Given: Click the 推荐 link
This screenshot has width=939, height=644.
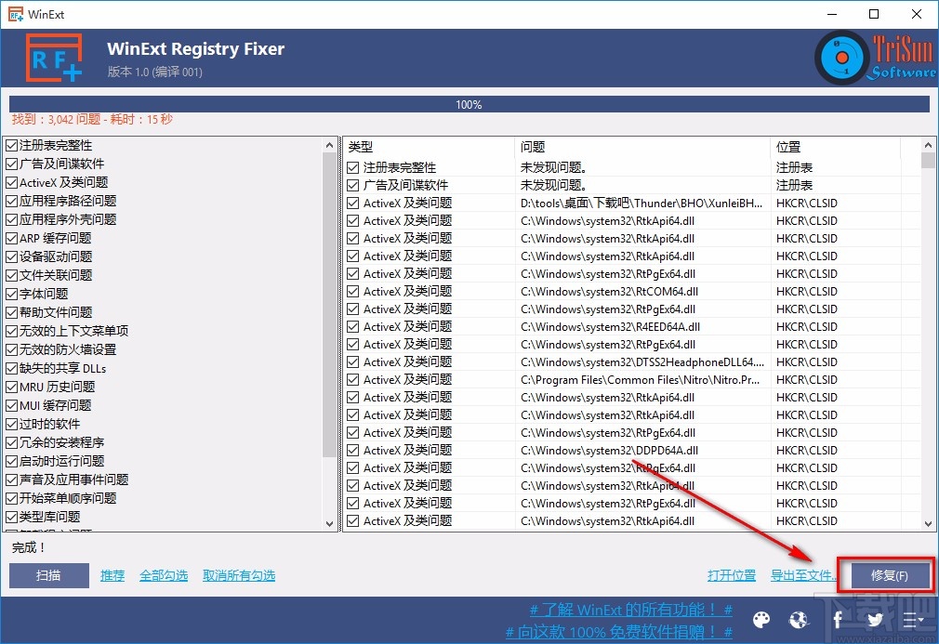Looking at the screenshot, I should click(x=112, y=576).
